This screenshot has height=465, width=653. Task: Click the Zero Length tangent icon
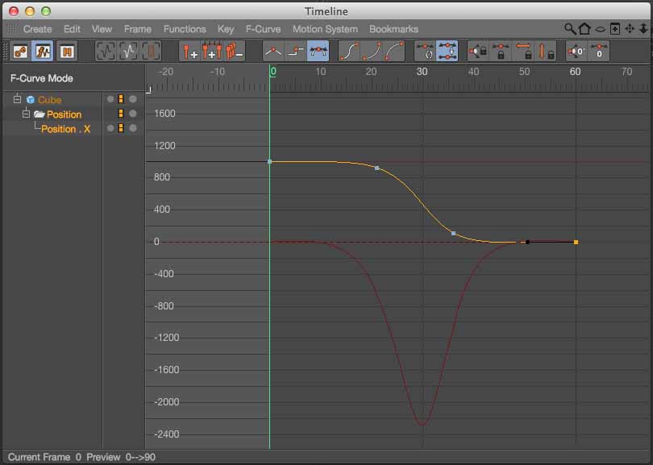(599, 52)
